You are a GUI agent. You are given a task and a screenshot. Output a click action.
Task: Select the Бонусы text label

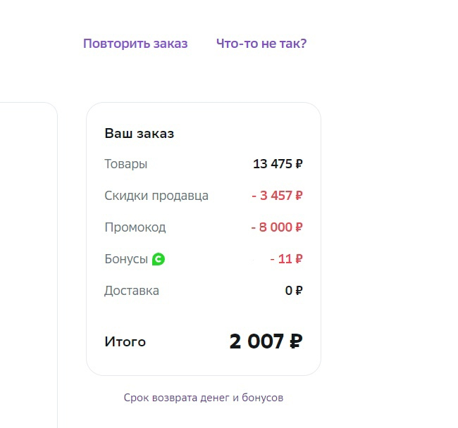tap(126, 259)
